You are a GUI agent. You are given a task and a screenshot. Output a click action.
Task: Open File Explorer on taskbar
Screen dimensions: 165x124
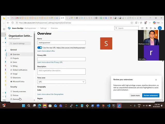(x=45, y=106)
